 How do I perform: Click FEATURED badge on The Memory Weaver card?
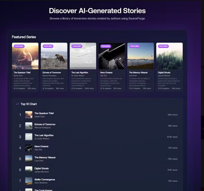pos(135,46)
